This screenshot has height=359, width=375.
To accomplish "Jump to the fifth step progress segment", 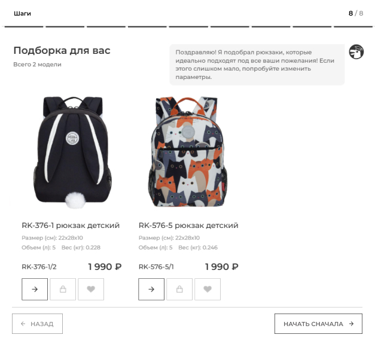I will [x=188, y=26].
